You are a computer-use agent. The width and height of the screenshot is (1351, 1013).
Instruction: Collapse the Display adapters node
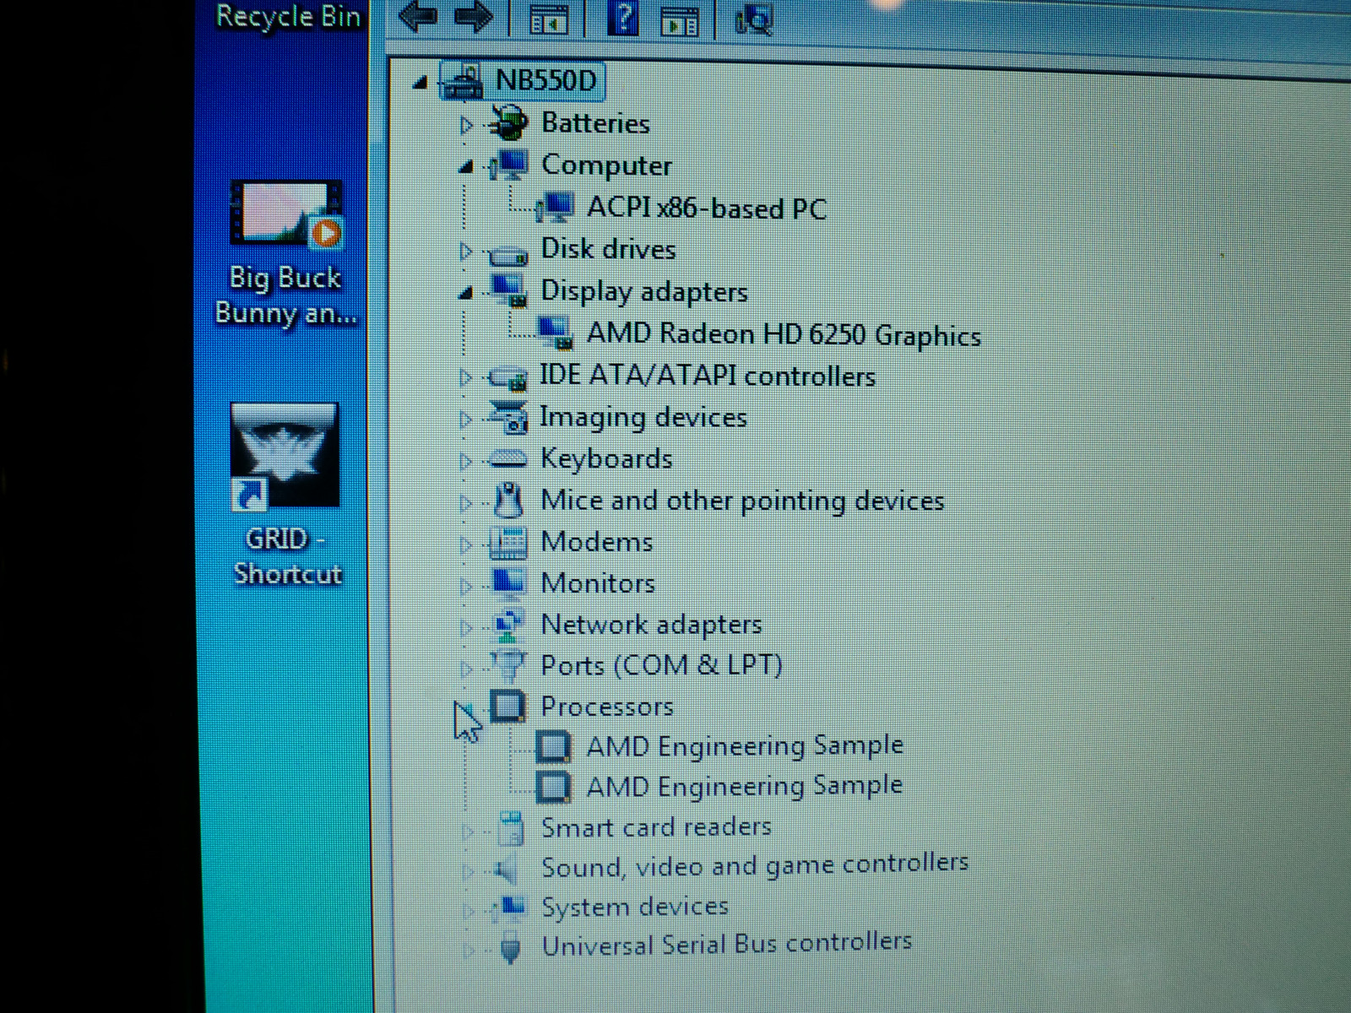465,293
